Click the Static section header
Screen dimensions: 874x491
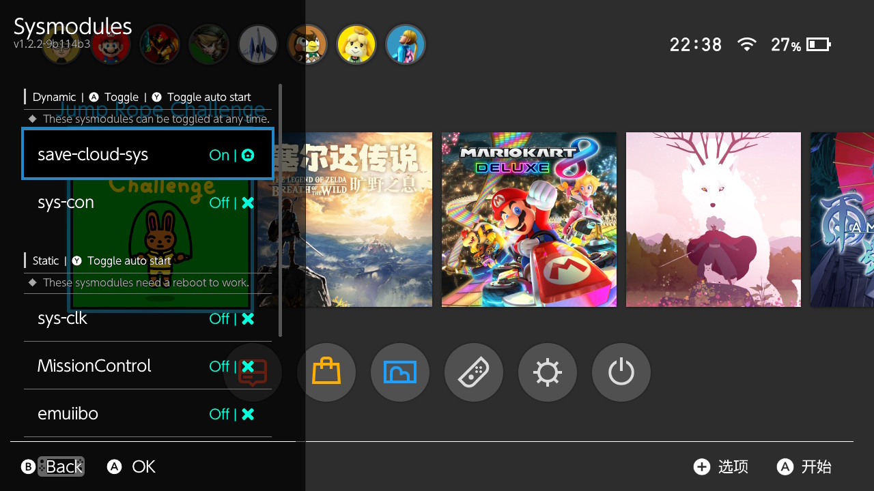(x=46, y=261)
